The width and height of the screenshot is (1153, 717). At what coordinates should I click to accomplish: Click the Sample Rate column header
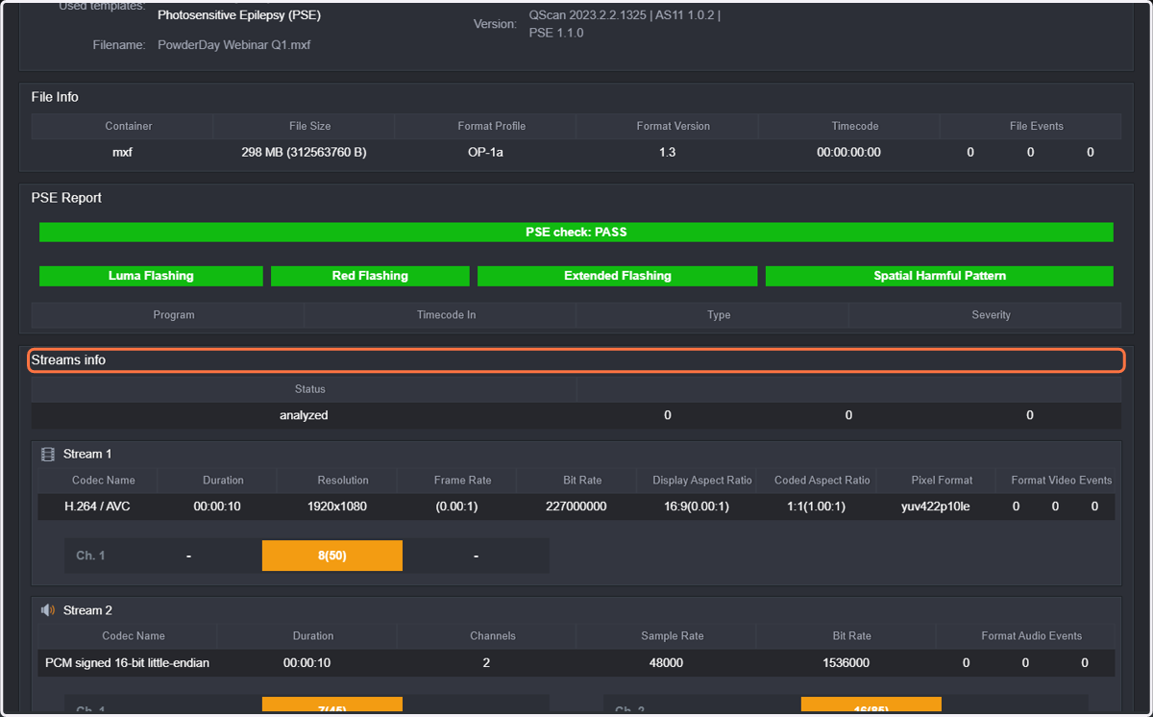[673, 635]
